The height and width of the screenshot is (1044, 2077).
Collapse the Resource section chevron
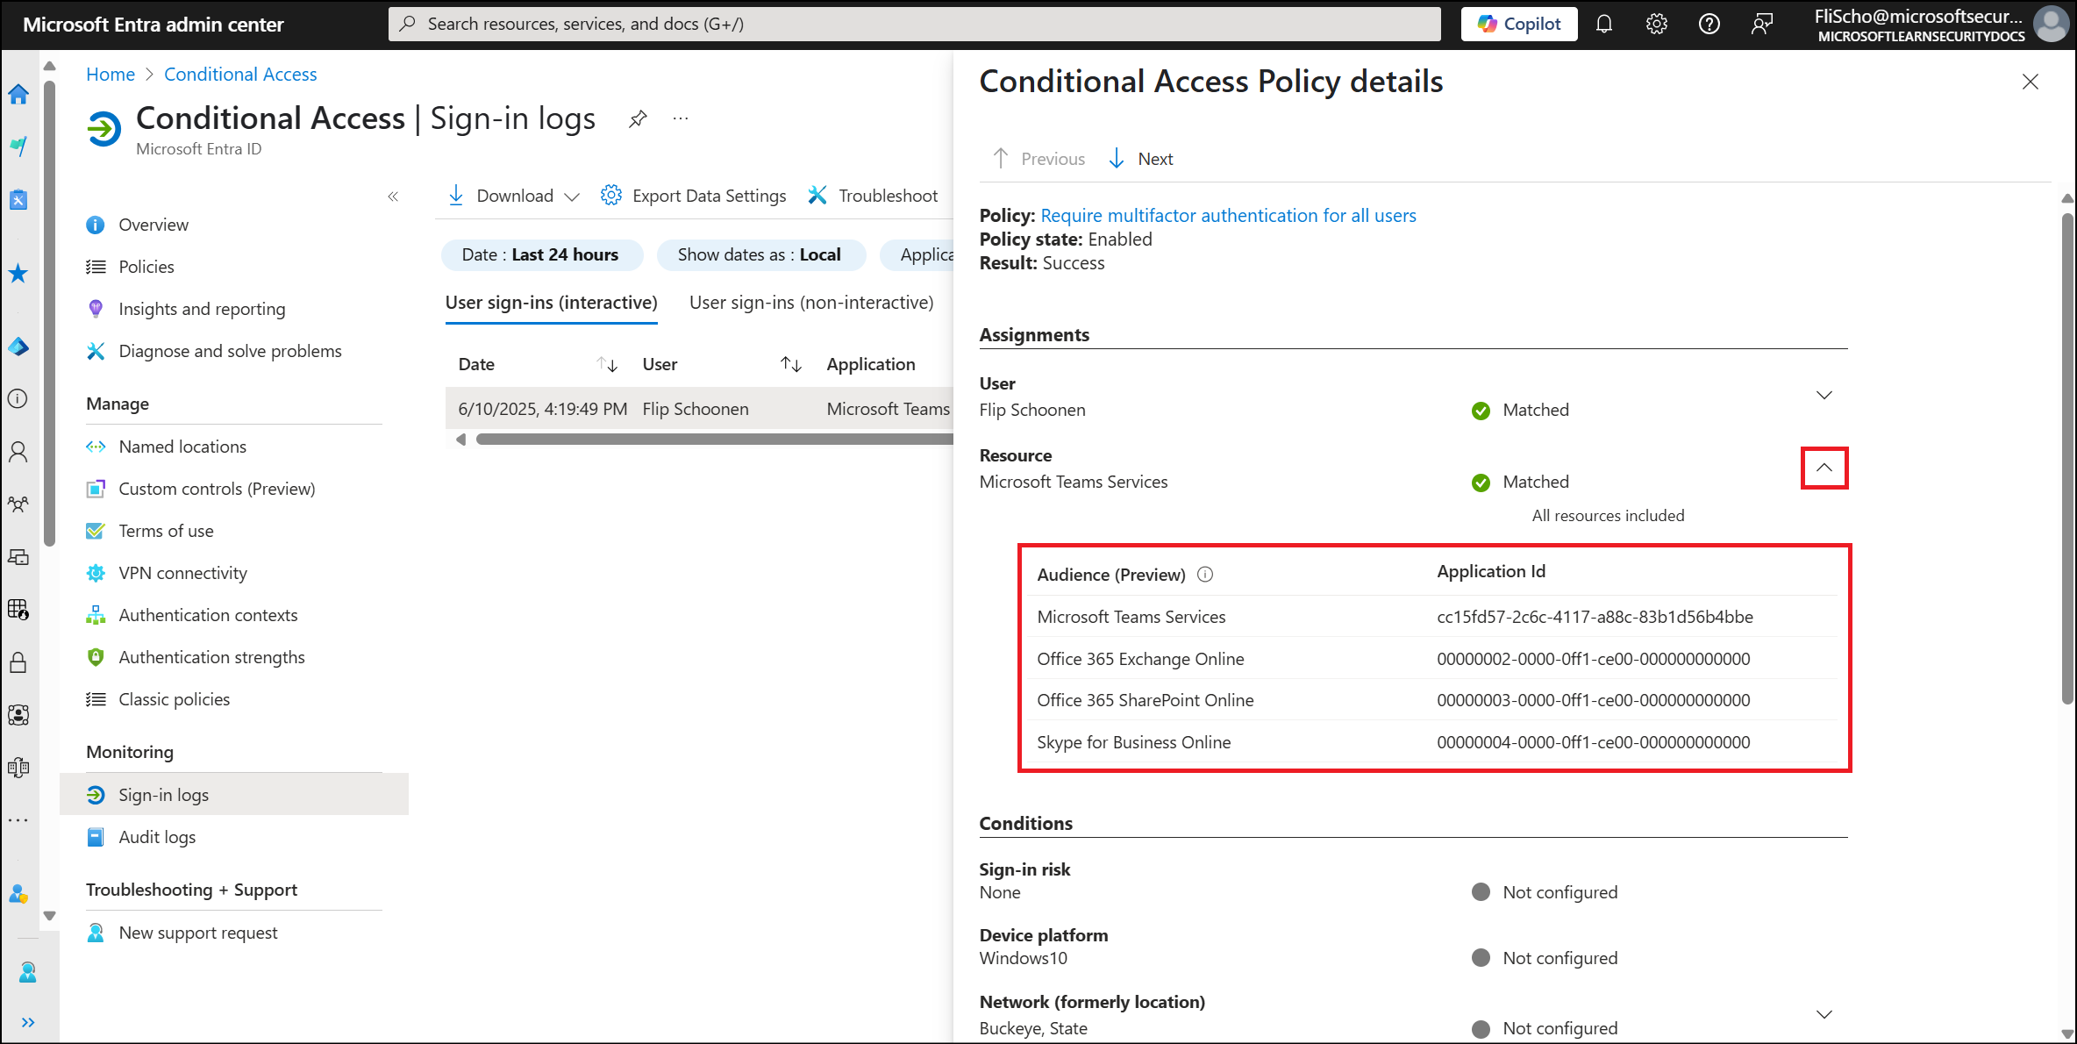pyautogui.click(x=1824, y=468)
